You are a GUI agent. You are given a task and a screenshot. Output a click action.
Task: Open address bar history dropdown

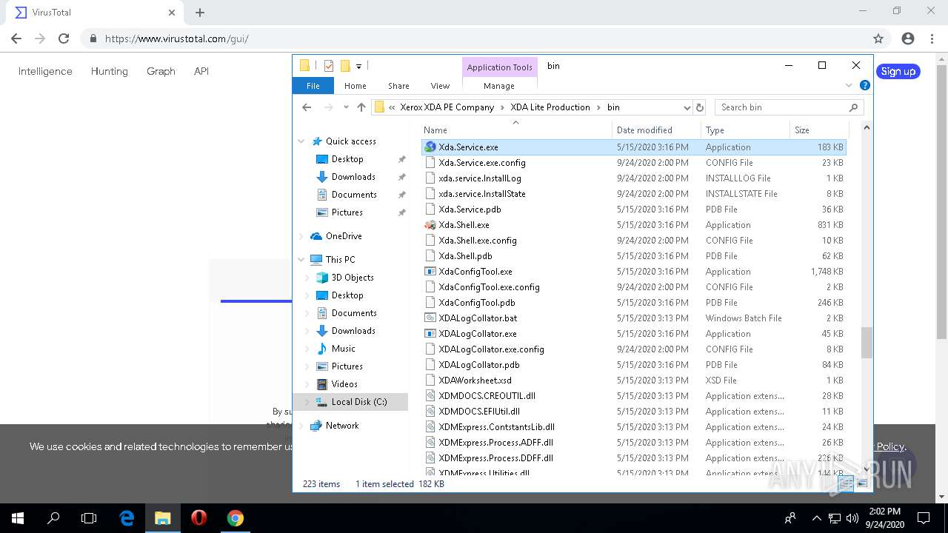click(687, 107)
